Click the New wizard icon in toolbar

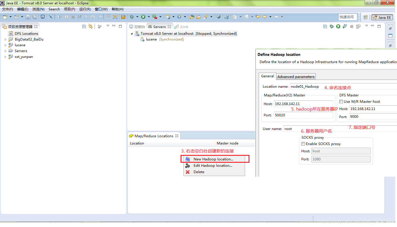click(5, 17)
